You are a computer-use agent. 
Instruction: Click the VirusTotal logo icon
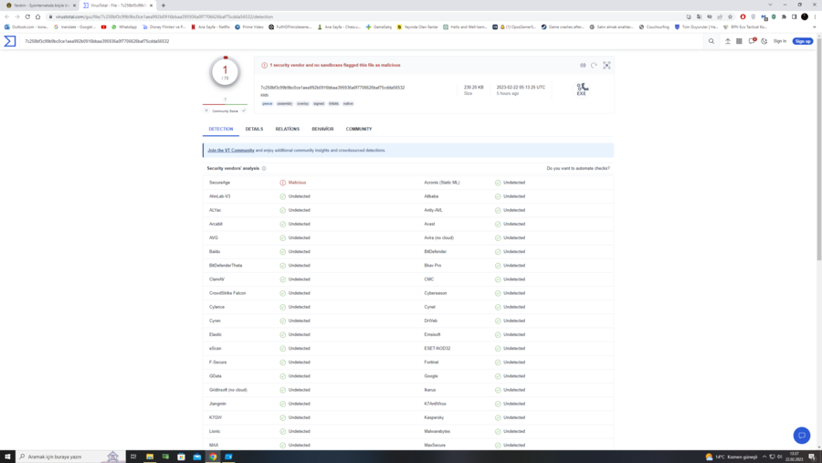tap(10, 41)
